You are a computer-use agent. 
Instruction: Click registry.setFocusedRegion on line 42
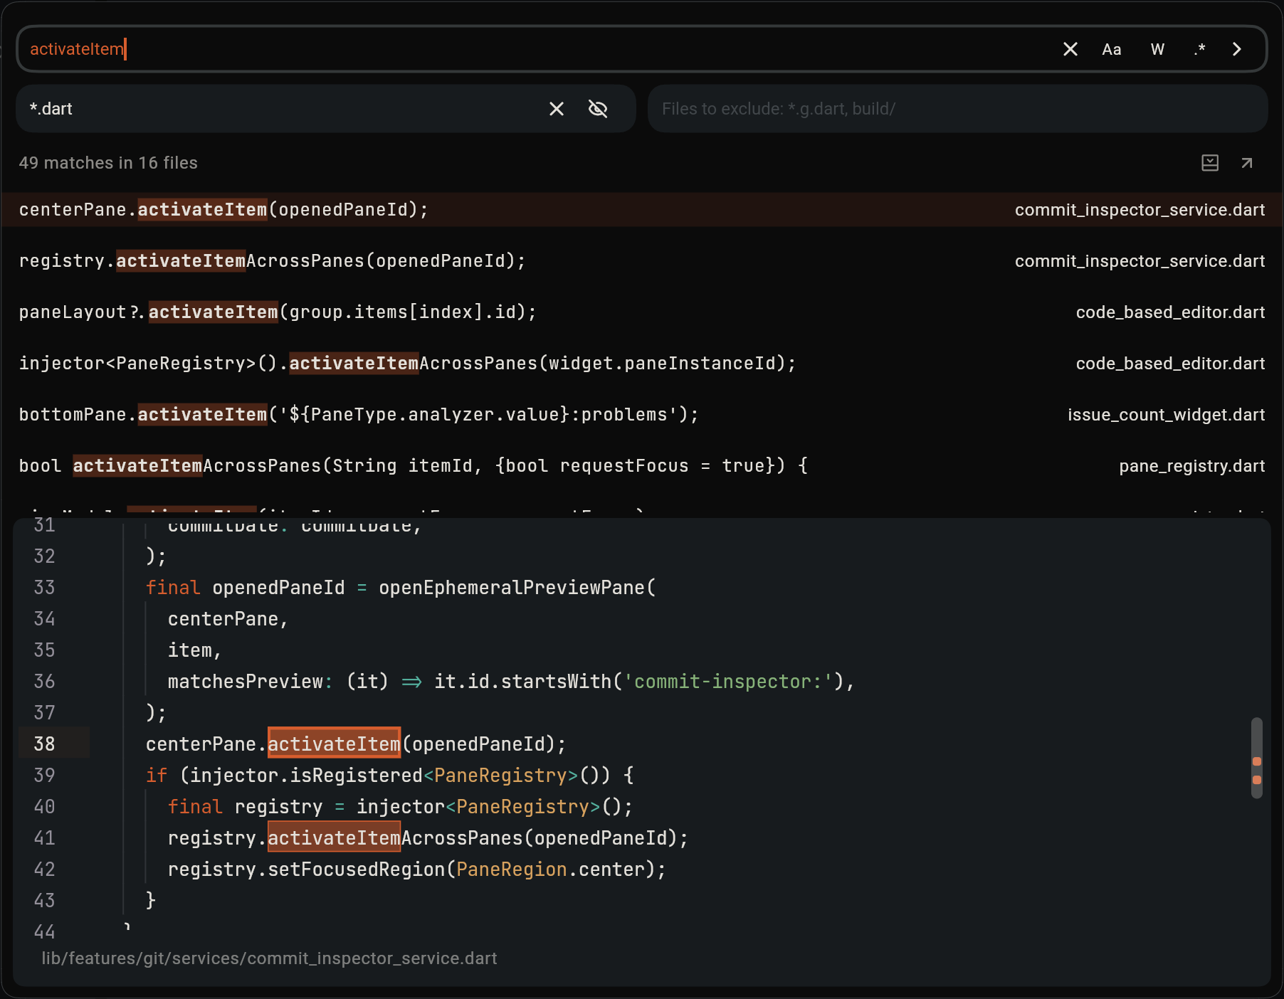[x=306, y=869]
